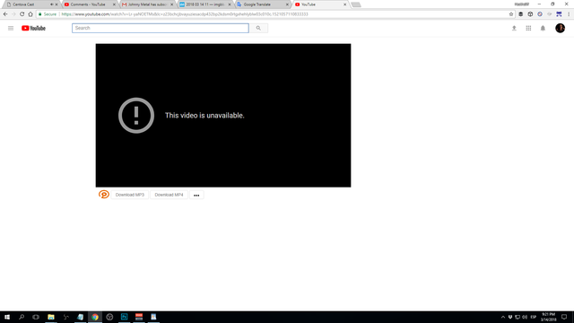Viewport: 574px width, 323px height.
Task: Bookmark this page with star
Action: coord(511,14)
